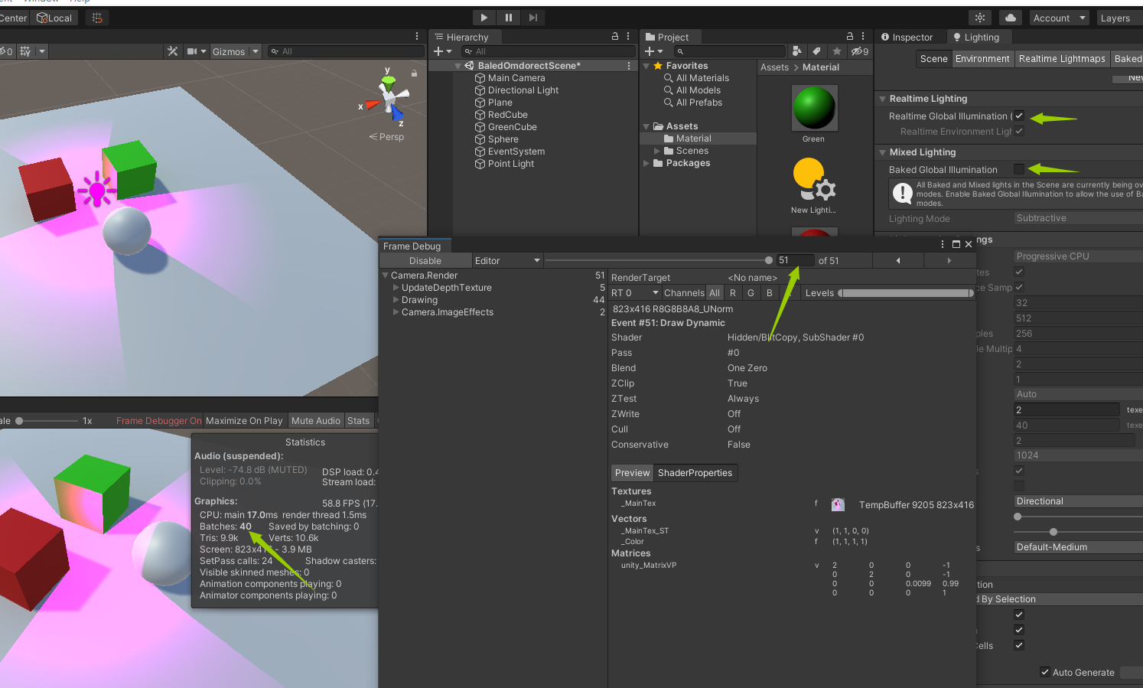Image resolution: width=1143 pixels, height=688 pixels.
Task: Click the camera icon in the Scene toolbar
Action: 192,51
